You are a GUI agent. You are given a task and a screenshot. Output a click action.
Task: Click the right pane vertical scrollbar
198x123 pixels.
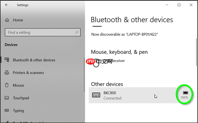196,52
